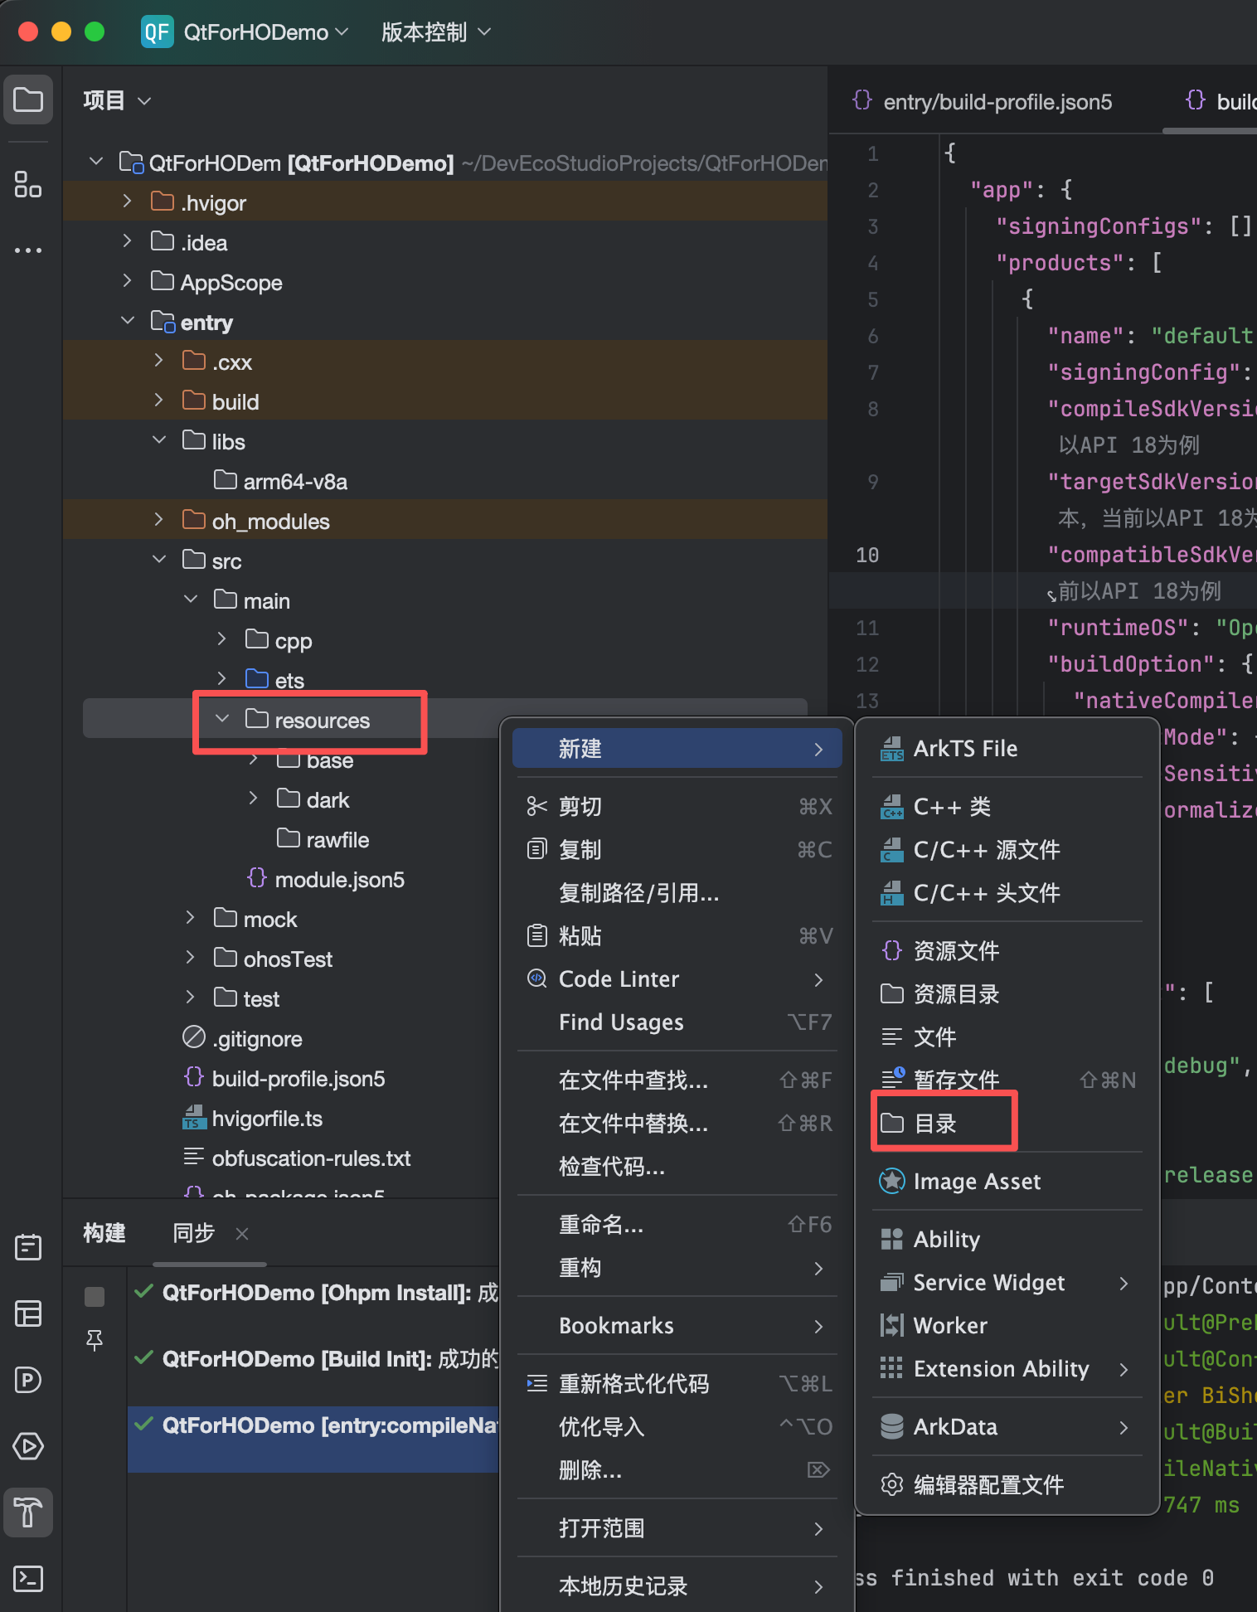Open the build hammer tool window

[x=28, y=1512]
